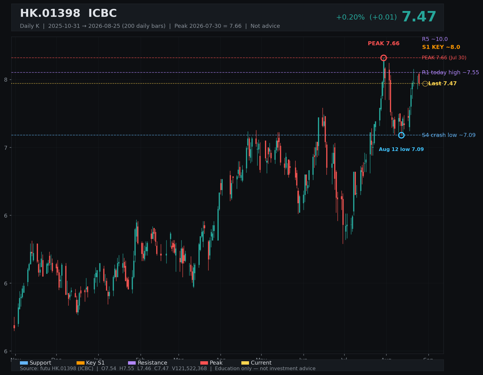Click the "Last 7.47" price label
Viewport: 483px width, 375px height.
pos(443,83)
